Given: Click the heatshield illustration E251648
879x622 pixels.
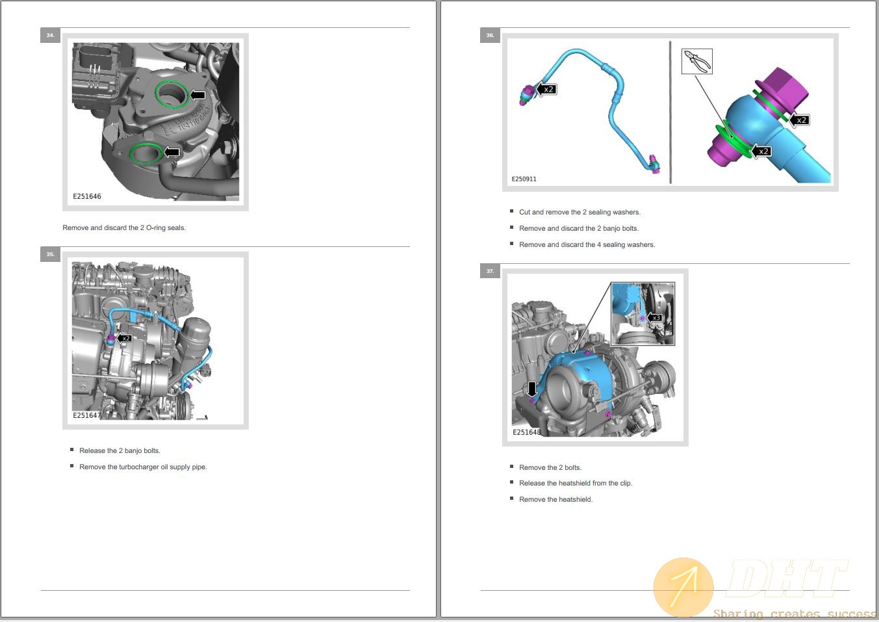Looking at the screenshot, I should coord(595,357).
